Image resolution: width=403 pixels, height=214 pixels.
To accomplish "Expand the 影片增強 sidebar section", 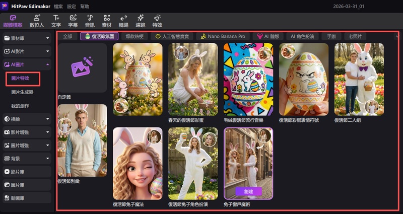I will click(x=27, y=132).
